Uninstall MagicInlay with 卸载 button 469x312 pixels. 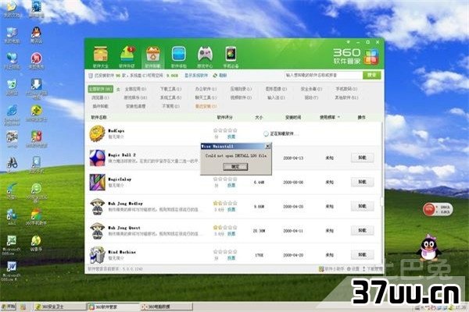pyautogui.click(x=362, y=182)
